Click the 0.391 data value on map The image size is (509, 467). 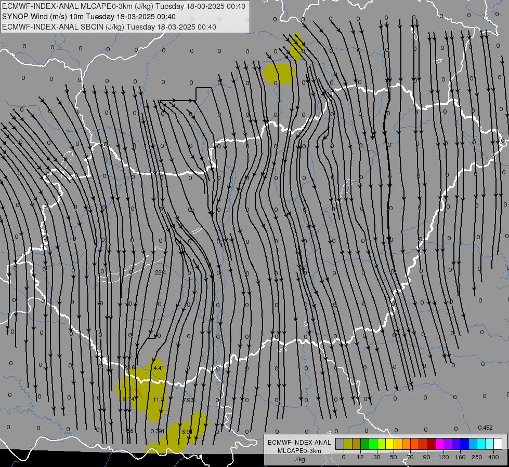[x=158, y=431]
